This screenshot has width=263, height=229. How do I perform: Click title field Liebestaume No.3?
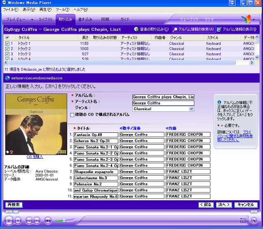coord(96,178)
